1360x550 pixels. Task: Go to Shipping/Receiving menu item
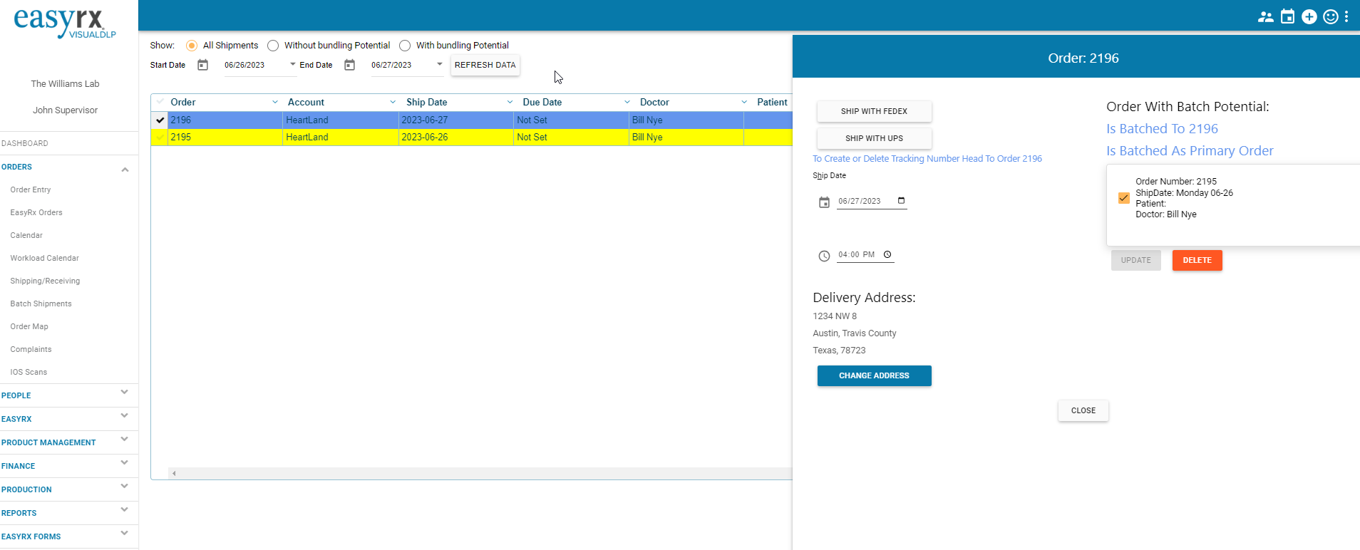(45, 281)
